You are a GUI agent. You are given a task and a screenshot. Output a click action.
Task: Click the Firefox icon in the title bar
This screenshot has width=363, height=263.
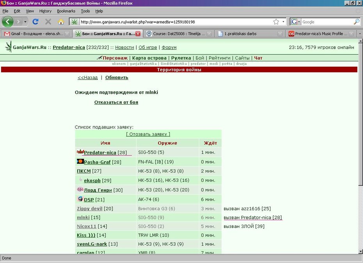point(3,3)
